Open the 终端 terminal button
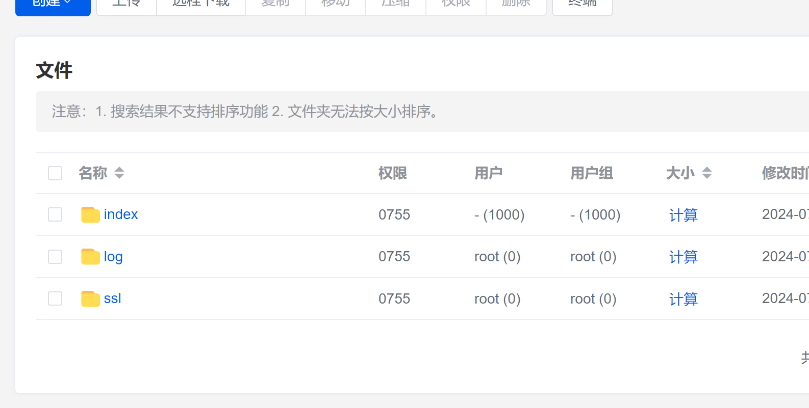This screenshot has width=809, height=408. [582, 5]
